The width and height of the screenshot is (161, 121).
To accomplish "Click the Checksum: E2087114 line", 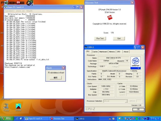I will [13, 63].
